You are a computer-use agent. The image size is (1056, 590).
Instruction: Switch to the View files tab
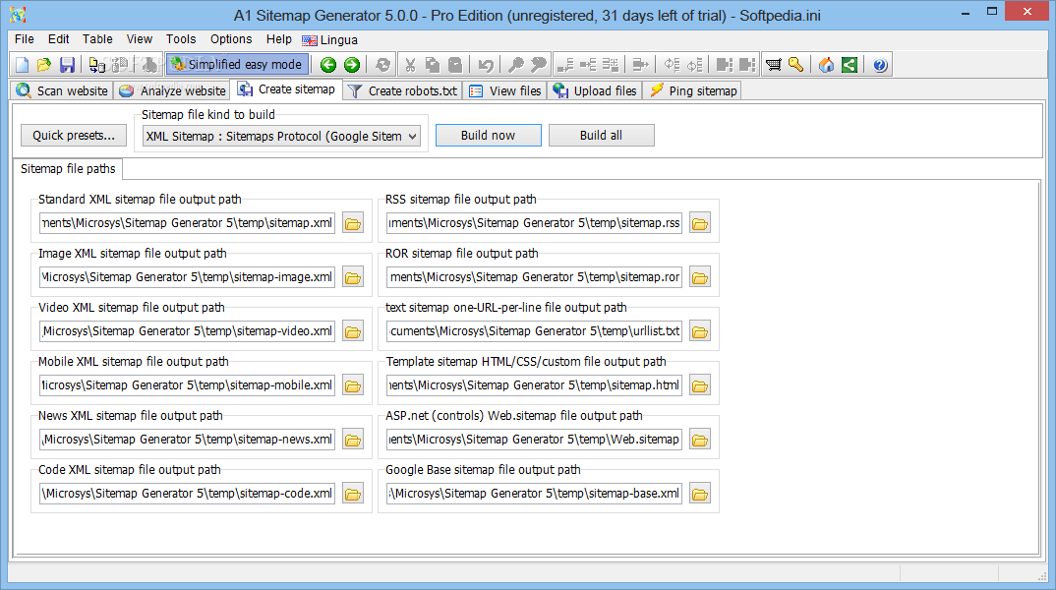[505, 90]
